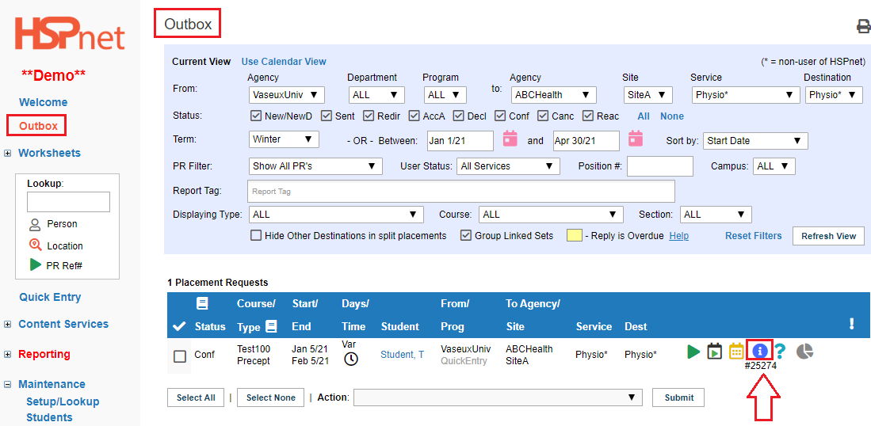Click the printer icon beside Outbox heading
Screen dimensions: 871x426
864,27
